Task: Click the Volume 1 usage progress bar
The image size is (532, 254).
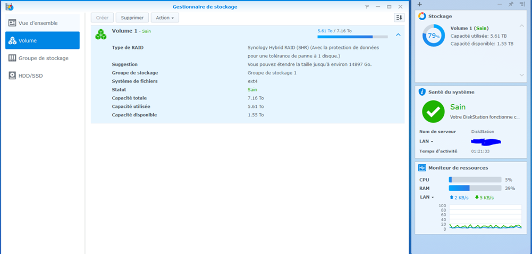Action: click(x=352, y=37)
